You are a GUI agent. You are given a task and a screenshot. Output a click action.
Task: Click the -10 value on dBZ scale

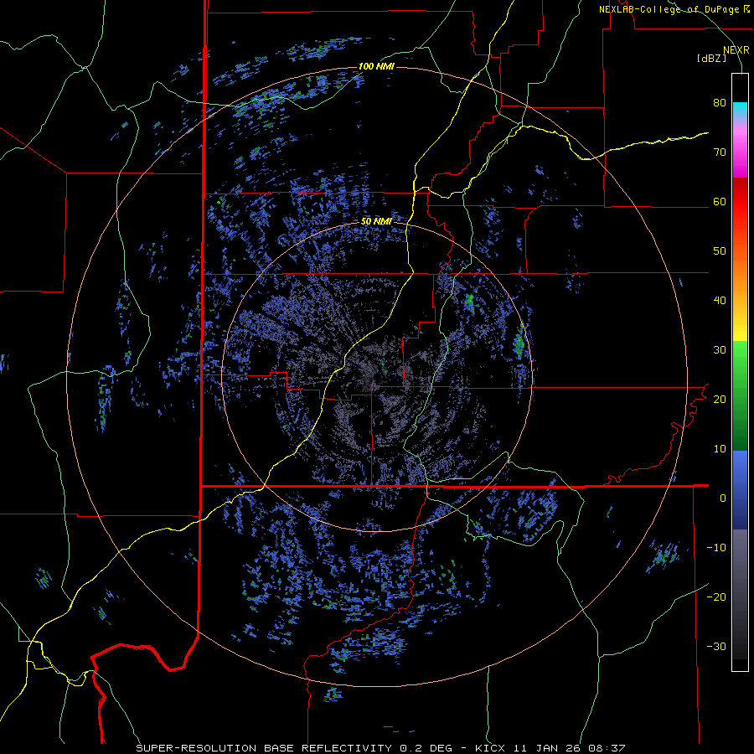tap(716, 548)
